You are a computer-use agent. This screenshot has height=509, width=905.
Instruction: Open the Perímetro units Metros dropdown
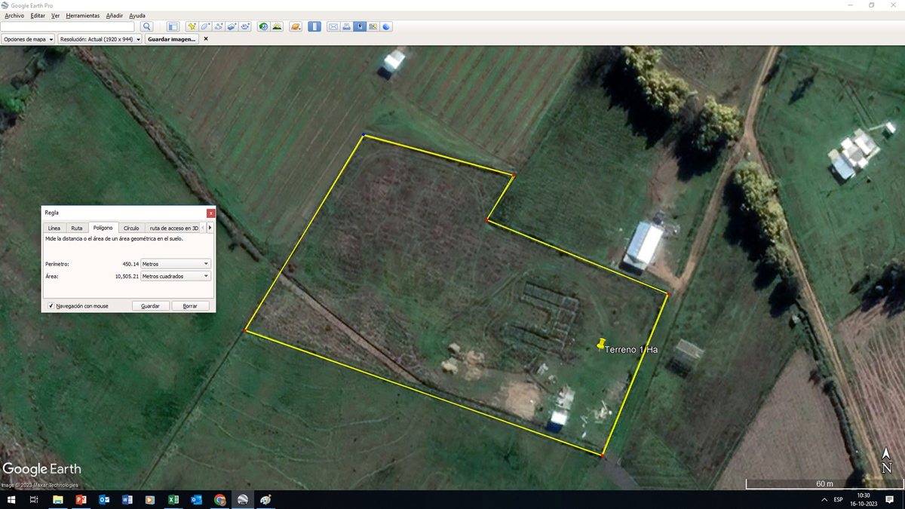(x=176, y=264)
